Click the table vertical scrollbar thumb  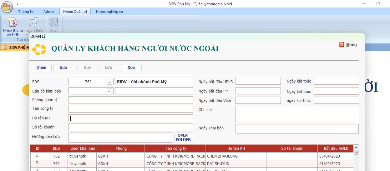[x=356, y=152]
